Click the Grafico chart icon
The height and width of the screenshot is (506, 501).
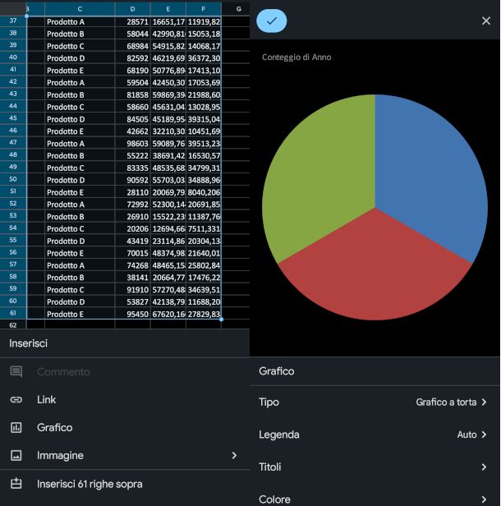click(x=16, y=428)
